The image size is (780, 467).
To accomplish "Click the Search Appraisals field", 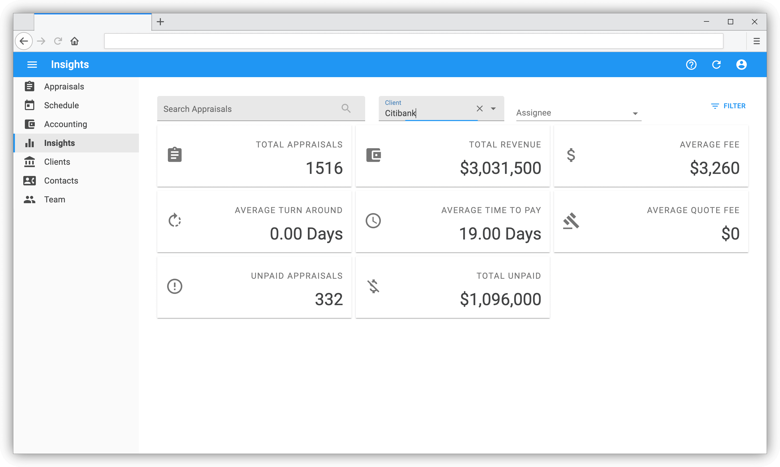I will coord(249,109).
